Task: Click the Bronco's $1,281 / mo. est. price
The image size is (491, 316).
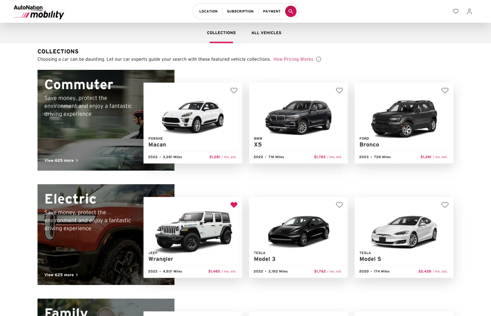Action: 434,157
